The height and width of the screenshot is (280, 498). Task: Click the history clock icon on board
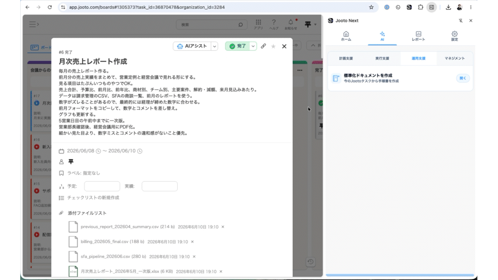point(310,262)
